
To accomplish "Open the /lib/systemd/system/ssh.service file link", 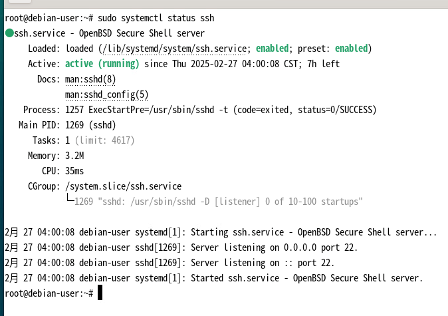I will tap(175, 49).
